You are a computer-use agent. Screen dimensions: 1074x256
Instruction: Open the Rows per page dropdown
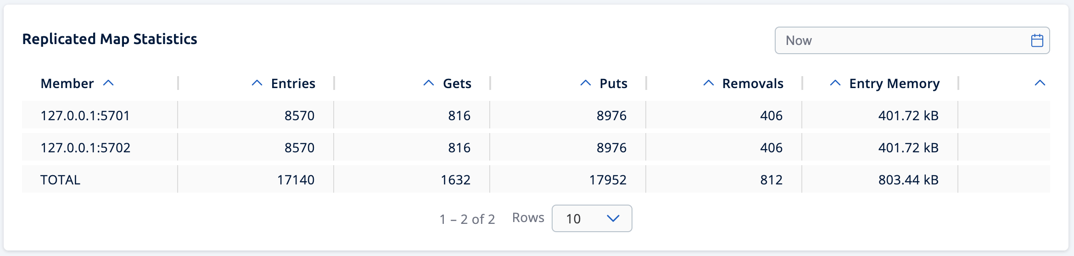[591, 218]
